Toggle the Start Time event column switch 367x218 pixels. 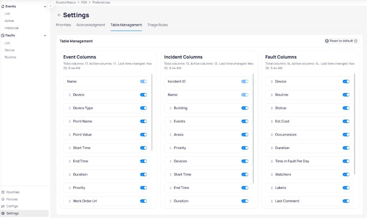[x=143, y=148]
